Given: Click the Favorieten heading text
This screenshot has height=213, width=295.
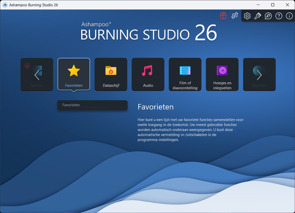Looking at the screenshot, I should point(156,107).
